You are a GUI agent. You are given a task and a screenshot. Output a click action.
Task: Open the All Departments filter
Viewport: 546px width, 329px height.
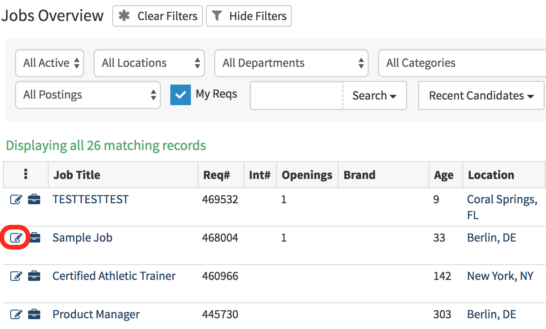(291, 63)
